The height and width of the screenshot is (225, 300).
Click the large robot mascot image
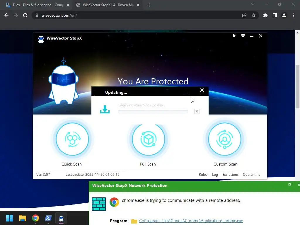(64, 81)
